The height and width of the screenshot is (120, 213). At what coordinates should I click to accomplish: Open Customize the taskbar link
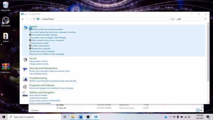(x=39, y=98)
